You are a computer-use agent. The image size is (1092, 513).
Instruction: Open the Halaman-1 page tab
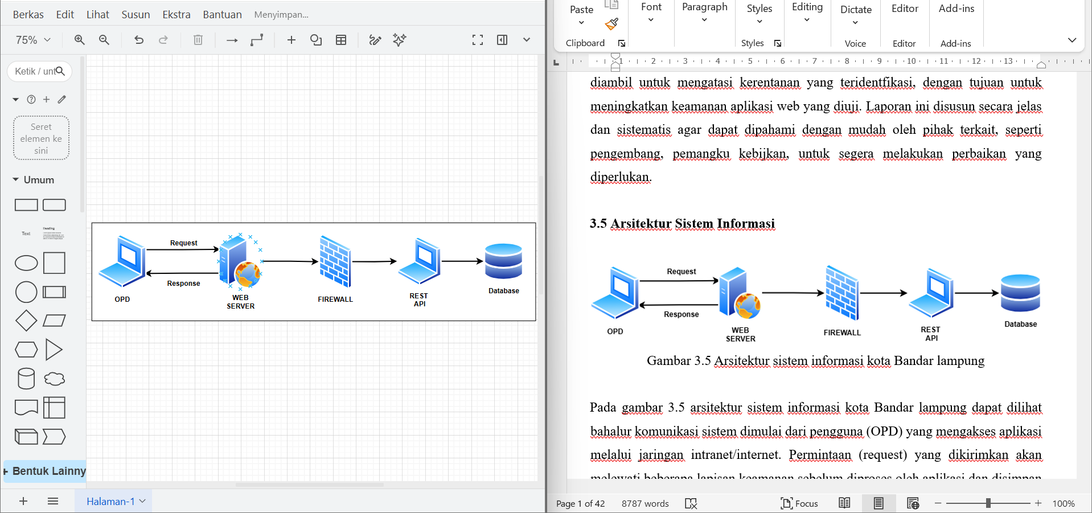click(114, 501)
